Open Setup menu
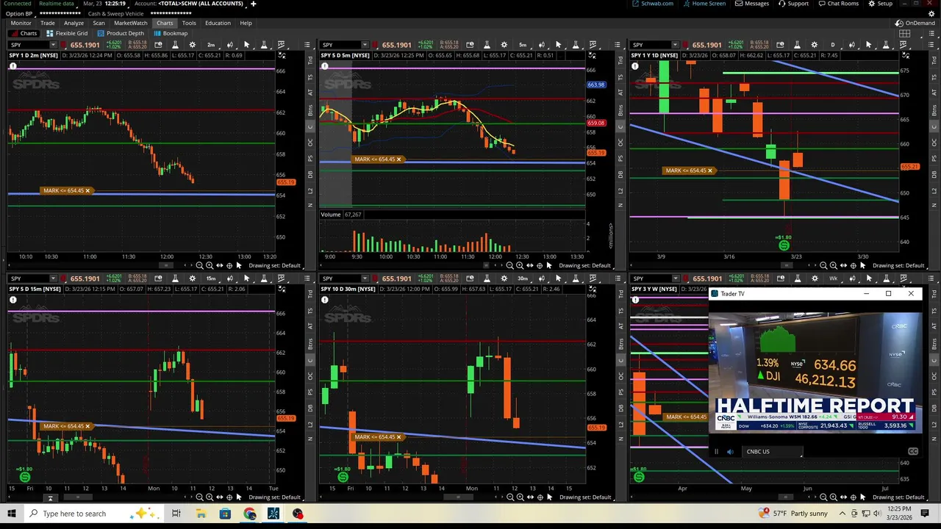 [880, 4]
